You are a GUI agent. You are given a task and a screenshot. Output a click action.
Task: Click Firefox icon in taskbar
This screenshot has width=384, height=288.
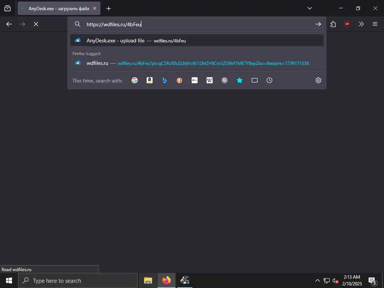pos(166,280)
